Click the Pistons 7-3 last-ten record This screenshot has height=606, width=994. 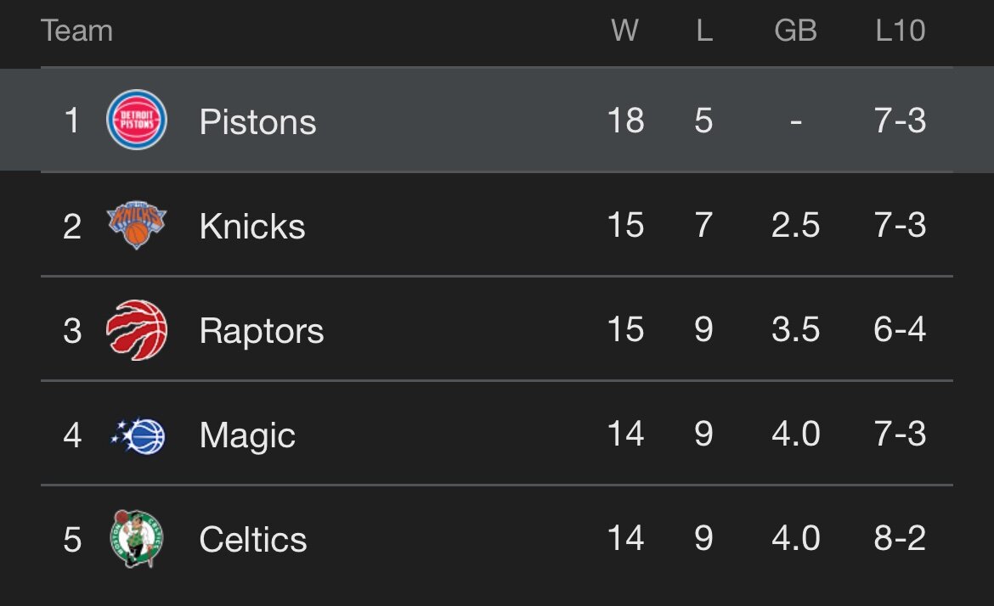[x=900, y=121]
